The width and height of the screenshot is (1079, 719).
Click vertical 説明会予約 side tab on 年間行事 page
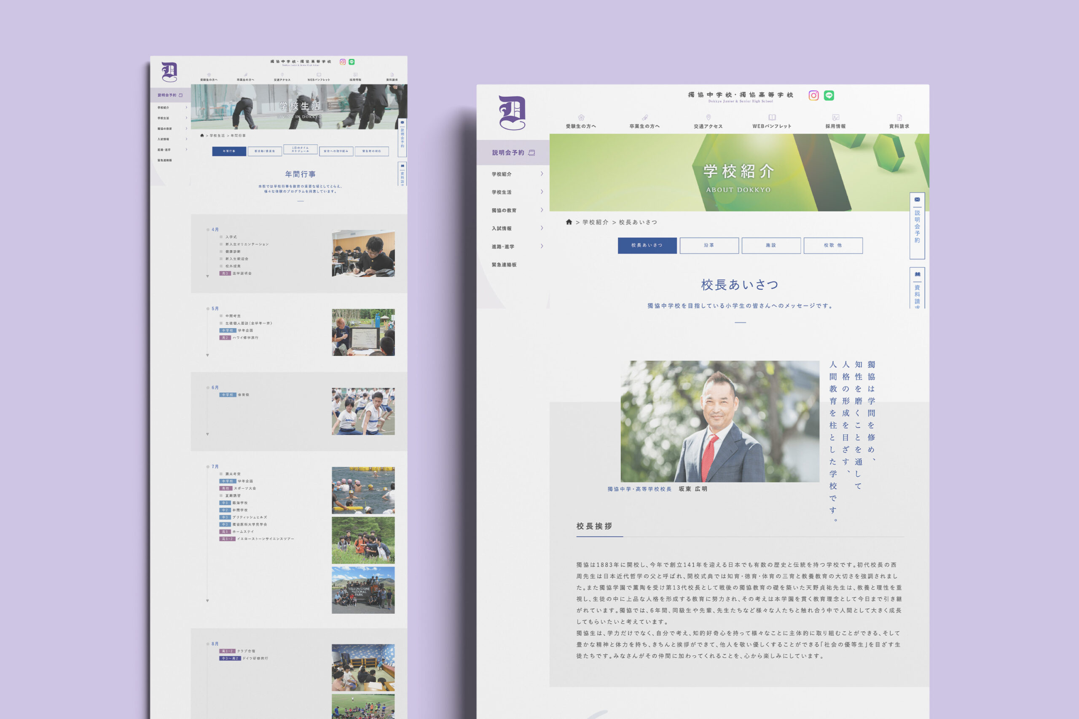pos(403,138)
